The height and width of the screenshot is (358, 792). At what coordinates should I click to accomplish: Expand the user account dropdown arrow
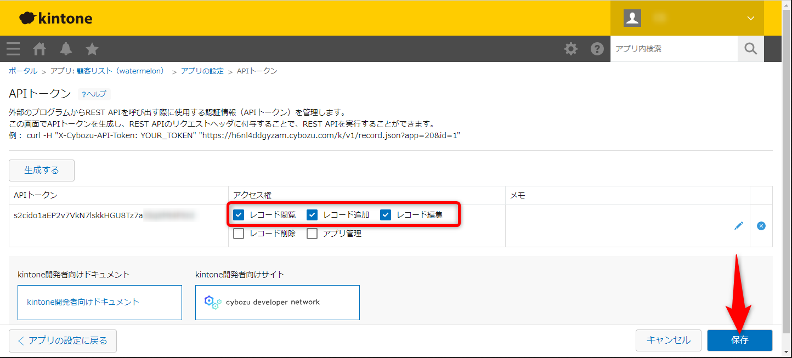(751, 18)
